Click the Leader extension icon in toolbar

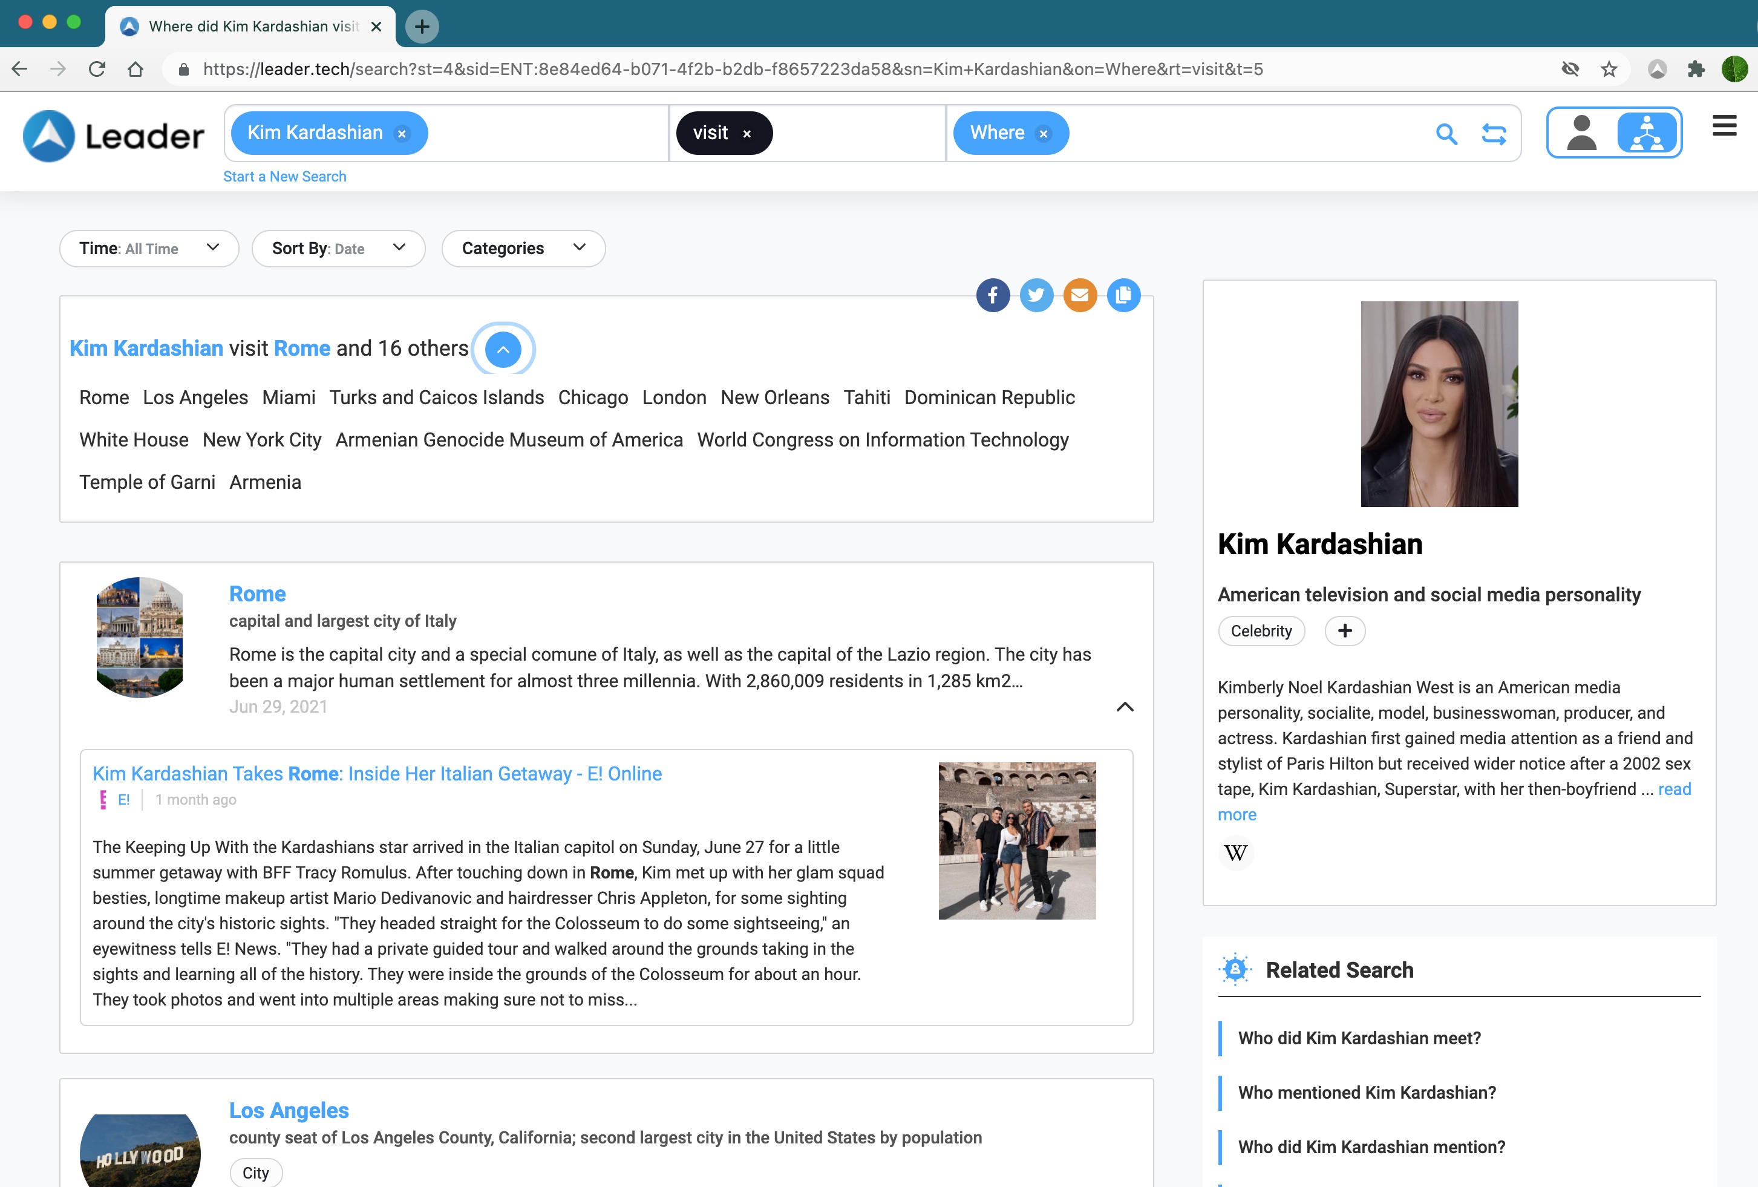coord(1658,70)
